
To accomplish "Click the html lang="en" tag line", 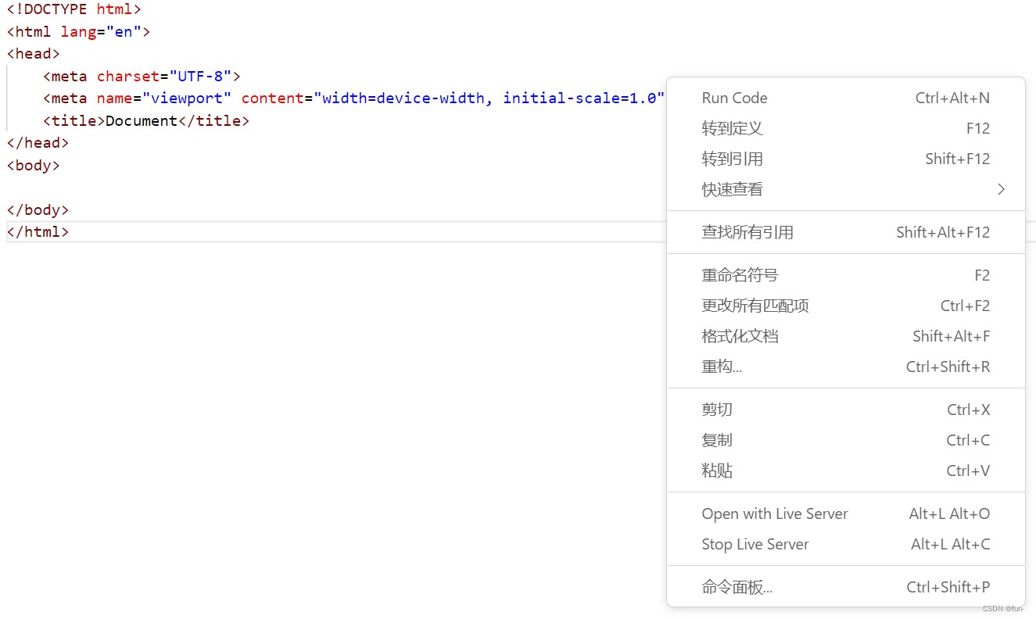I will [x=78, y=32].
